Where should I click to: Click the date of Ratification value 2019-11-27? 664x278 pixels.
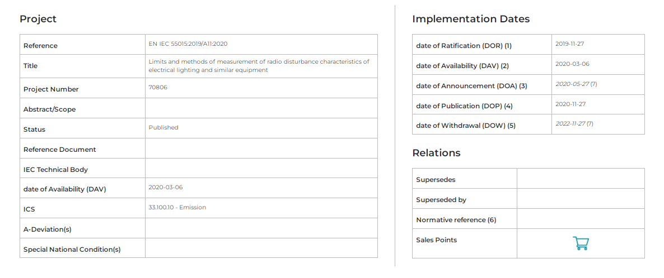[569, 44]
